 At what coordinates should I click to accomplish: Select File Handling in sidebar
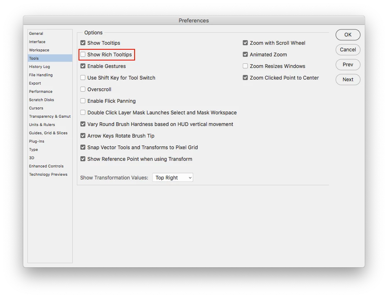tap(50, 75)
